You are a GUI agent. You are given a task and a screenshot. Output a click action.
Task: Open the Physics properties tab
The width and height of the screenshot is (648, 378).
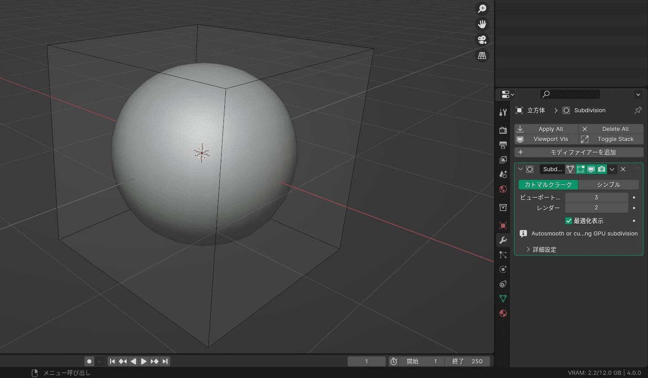503,269
